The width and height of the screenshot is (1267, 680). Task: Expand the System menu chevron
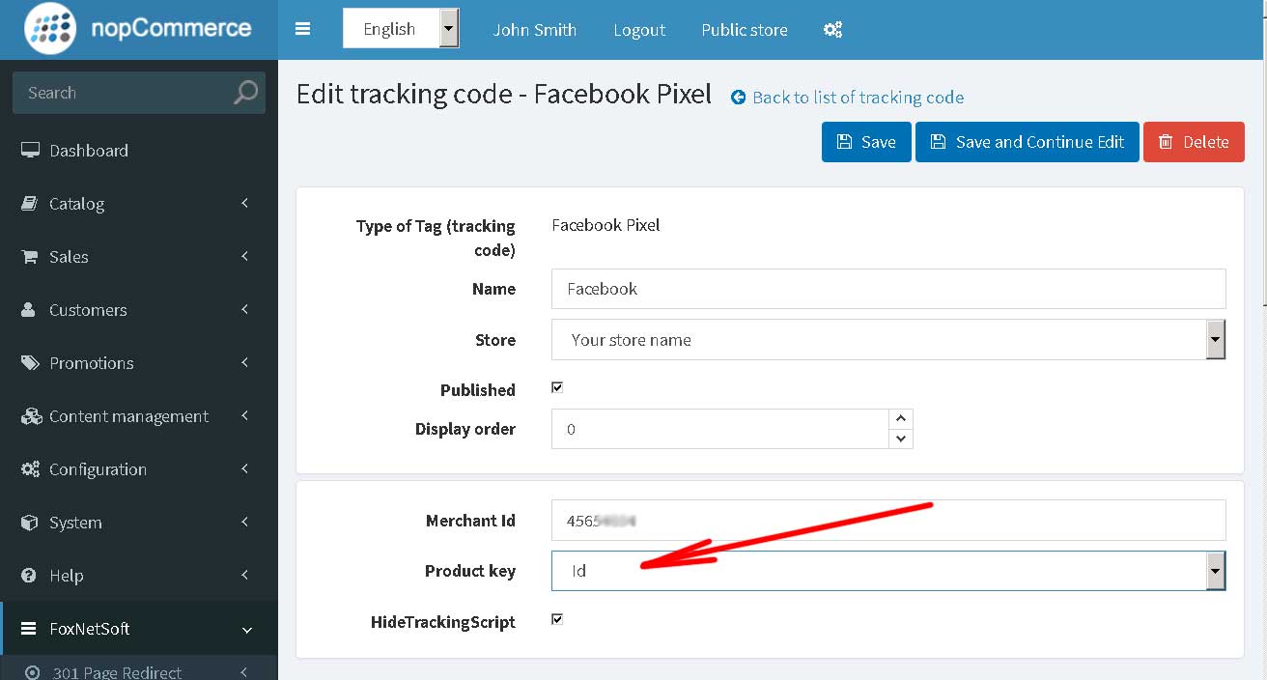click(245, 522)
